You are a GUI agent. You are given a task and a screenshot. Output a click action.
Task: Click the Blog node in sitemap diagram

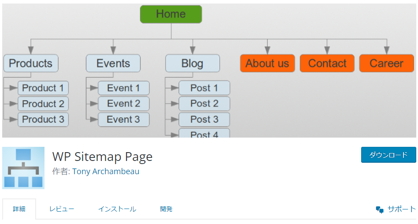192,63
